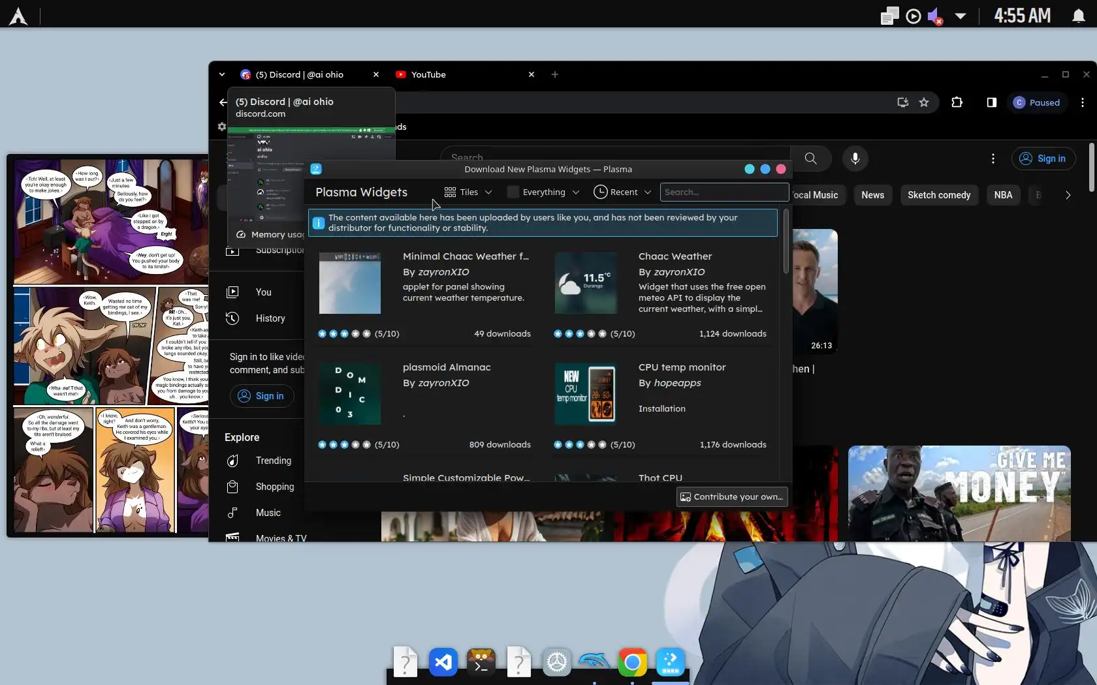Click the plasmoid Almanac title

pyautogui.click(x=447, y=367)
